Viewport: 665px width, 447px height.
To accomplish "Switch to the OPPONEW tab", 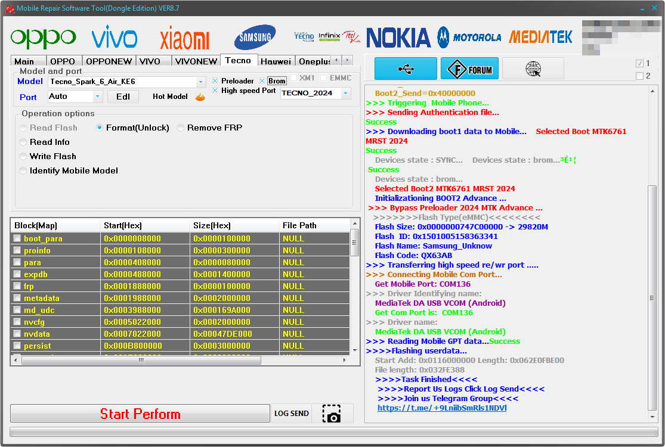I will click(109, 61).
